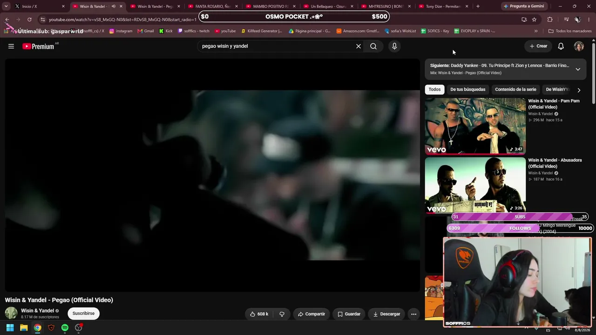Open Brave browser from the taskbar

click(51, 328)
